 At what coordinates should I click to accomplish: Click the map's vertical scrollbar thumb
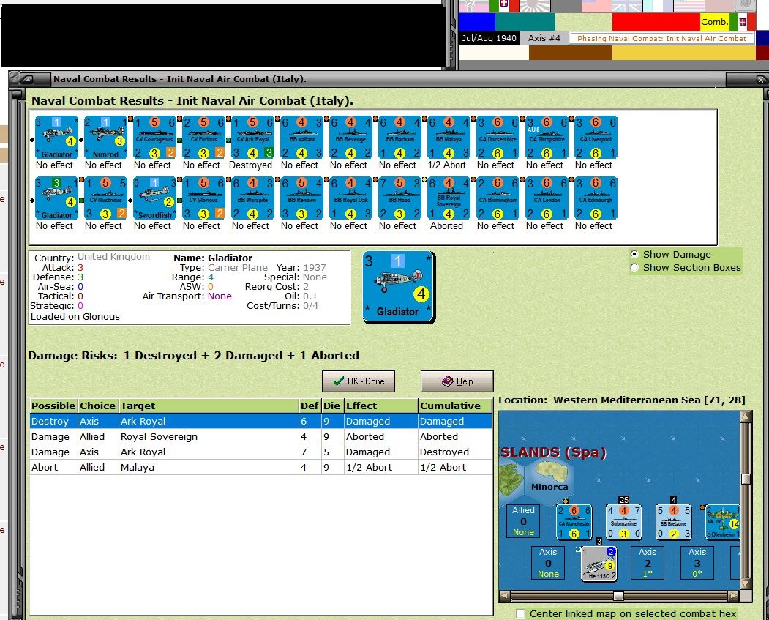point(746,479)
